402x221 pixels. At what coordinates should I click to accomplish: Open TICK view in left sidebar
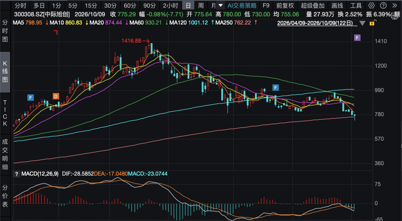5,113
